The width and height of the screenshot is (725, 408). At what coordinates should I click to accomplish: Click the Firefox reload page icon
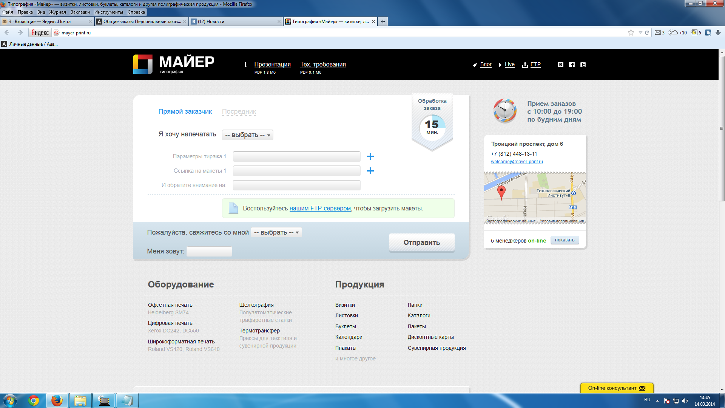(x=647, y=33)
